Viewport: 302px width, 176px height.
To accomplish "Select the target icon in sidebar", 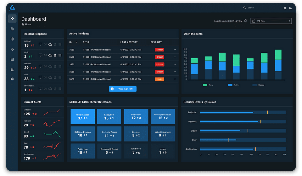I will (x=12, y=39).
